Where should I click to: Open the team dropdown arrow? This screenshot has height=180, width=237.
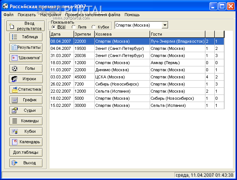(165, 25)
